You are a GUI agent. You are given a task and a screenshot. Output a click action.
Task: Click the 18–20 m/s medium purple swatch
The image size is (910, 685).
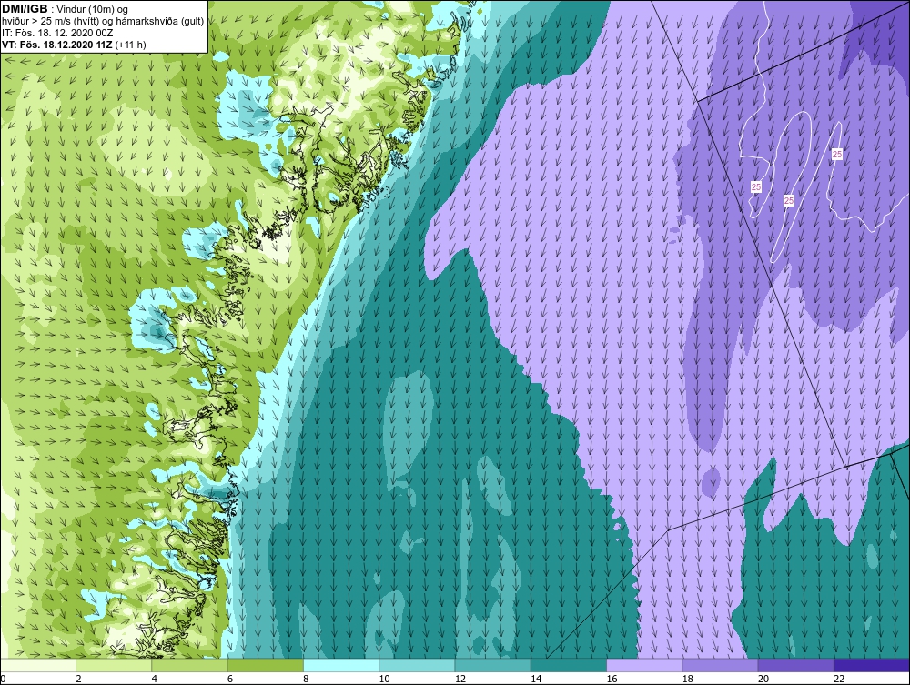tap(720, 665)
